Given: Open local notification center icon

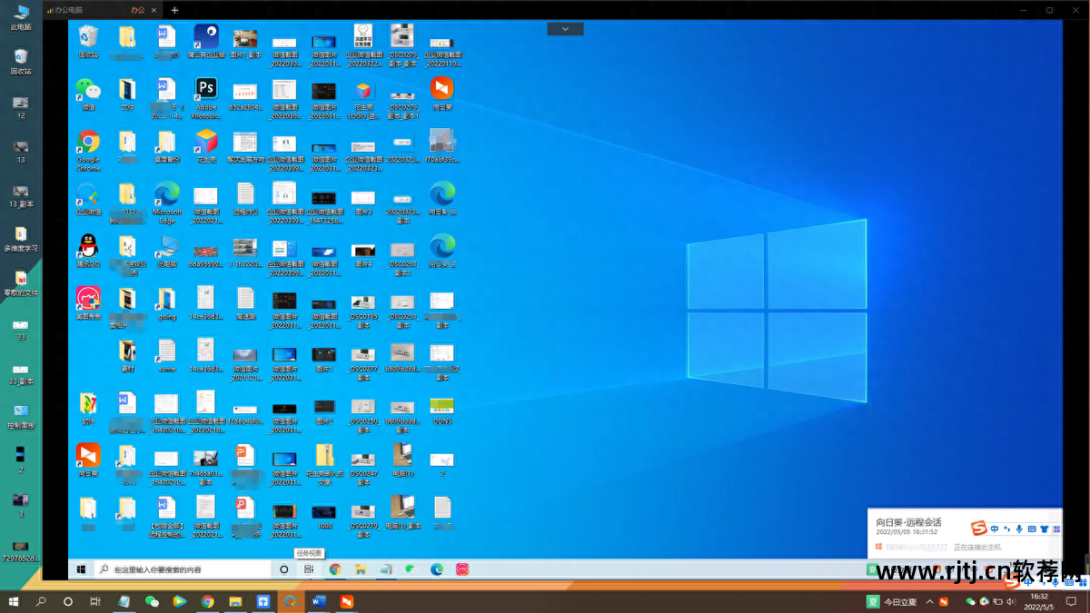Looking at the screenshot, I should (1073, 601).
